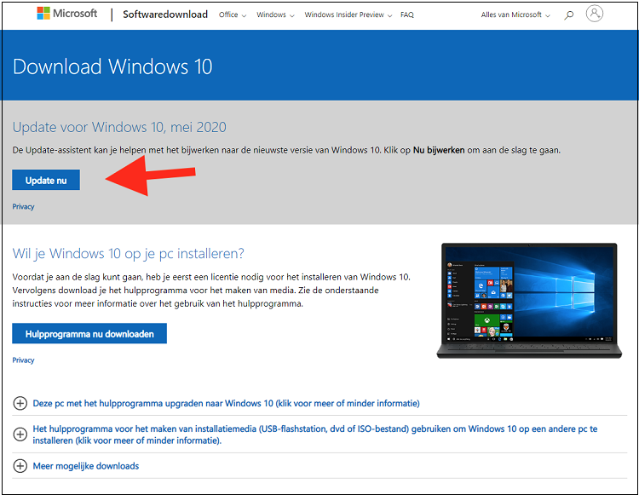This screenshot has width=639, height=495.
Task: Open 'Het hulpprogramma voor het maken van installatiemedia' link
Action: [x=315, y=435]
